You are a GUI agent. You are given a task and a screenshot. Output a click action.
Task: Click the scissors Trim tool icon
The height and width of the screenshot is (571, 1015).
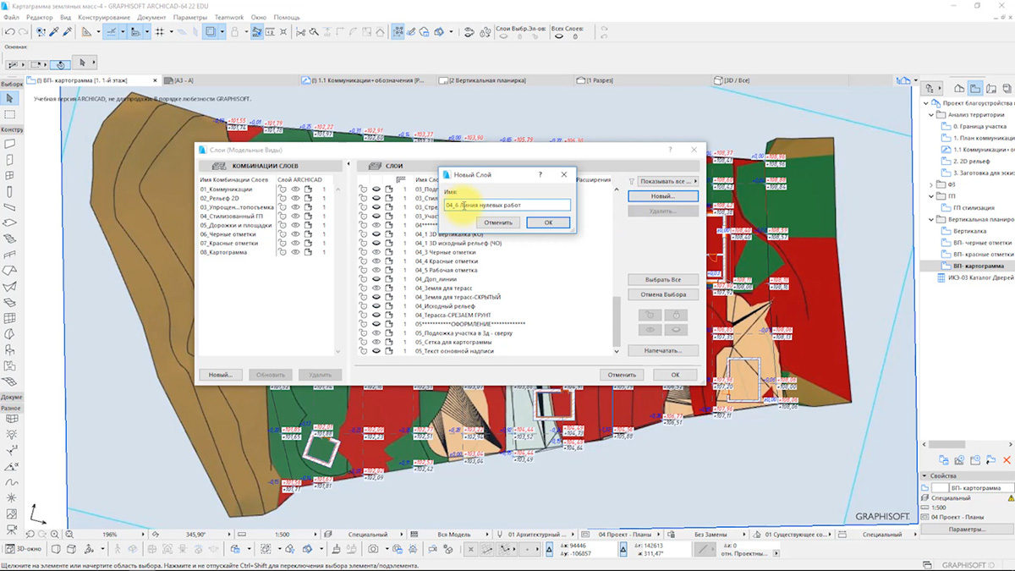pos(300,32)
